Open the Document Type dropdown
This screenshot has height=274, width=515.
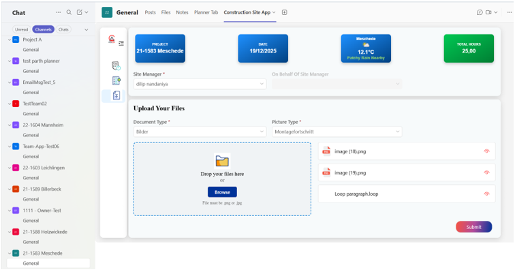[x=200, y=132]
